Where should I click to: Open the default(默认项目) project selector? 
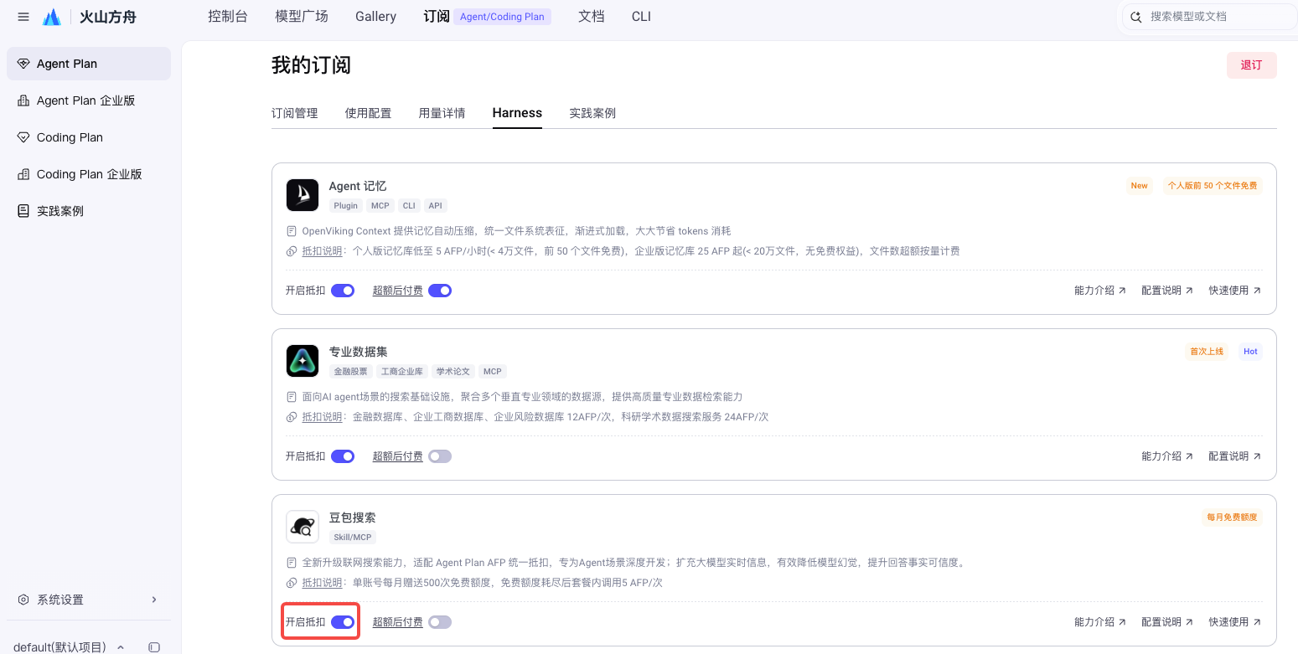click(x=70, y=647)
